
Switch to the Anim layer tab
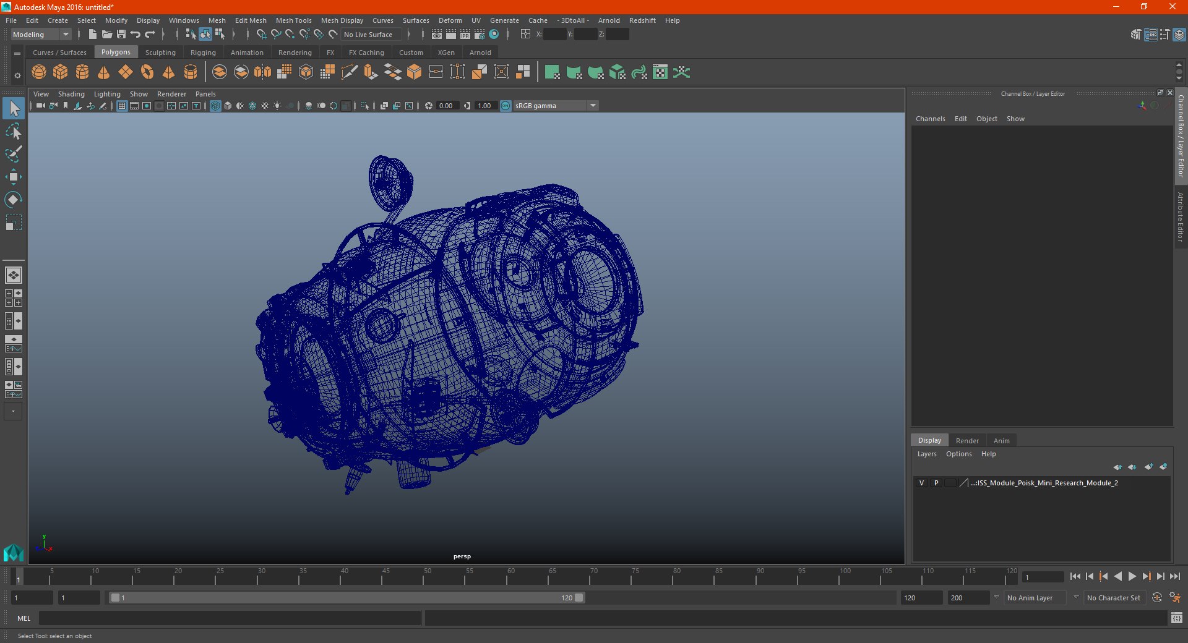1001,441
